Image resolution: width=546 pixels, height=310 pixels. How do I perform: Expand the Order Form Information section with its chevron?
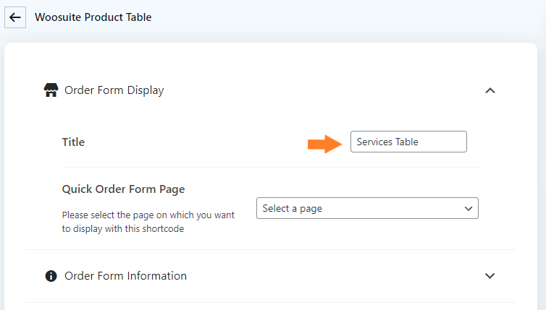pyautogui.click(x=490, y=276)
